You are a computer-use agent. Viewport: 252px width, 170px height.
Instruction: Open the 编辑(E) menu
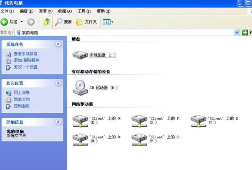tap(26, 11)
